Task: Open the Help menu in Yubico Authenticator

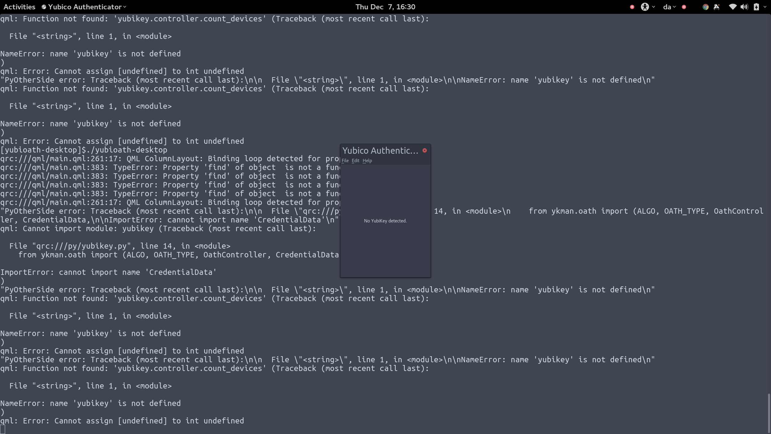Action: click(x=367, y=161)
